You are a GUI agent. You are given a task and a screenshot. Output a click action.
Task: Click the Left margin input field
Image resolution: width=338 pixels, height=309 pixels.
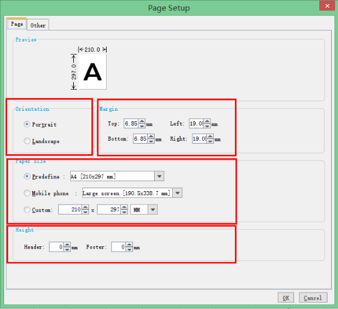[x=197, y=124]
